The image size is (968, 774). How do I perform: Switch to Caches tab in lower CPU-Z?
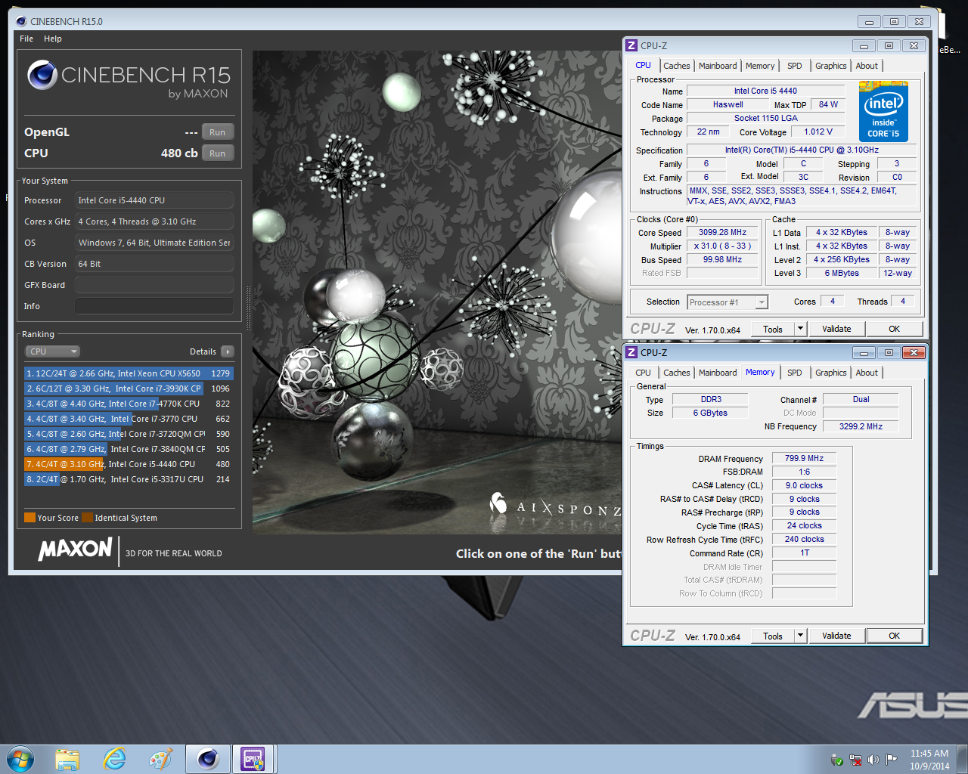click(677, 373)
